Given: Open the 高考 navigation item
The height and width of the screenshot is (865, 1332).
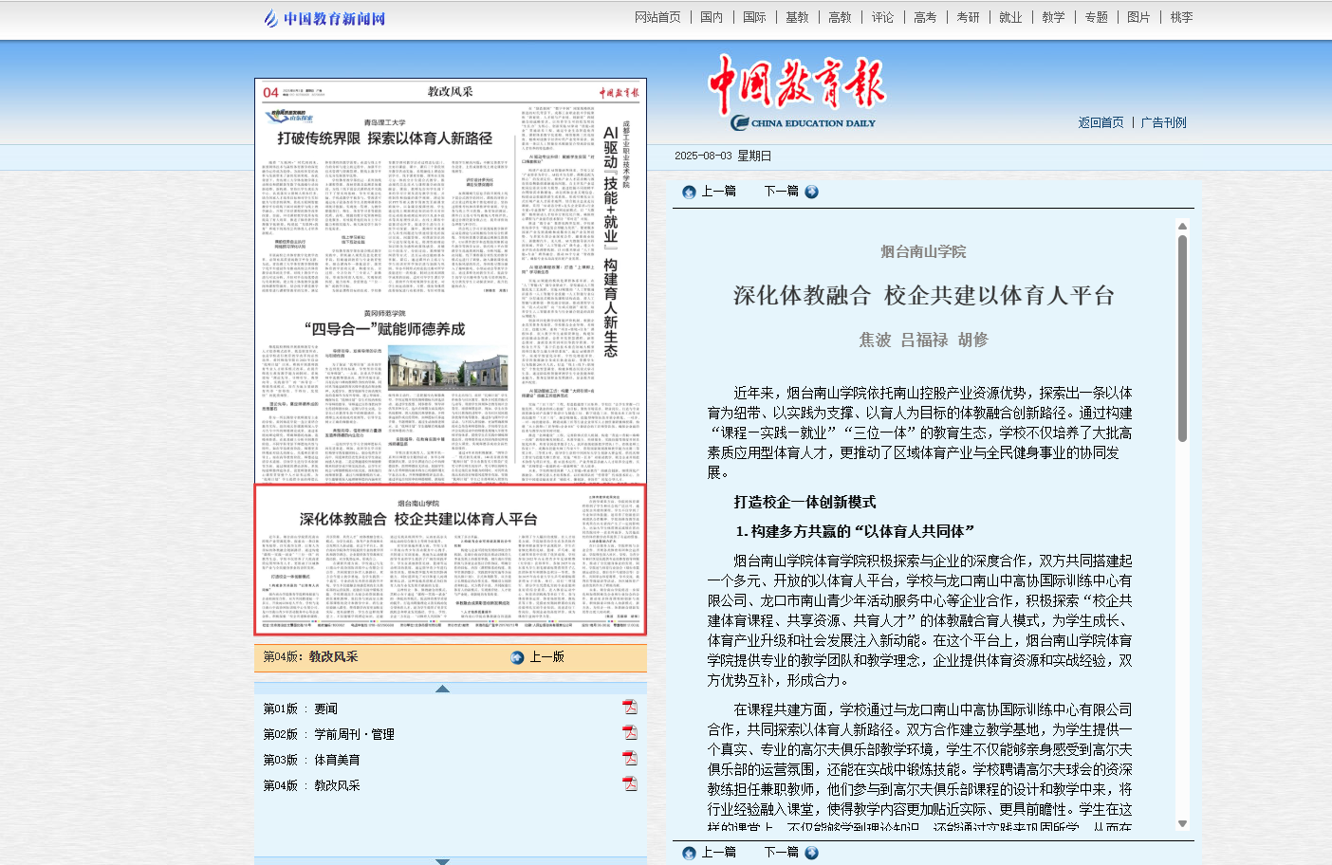Looking at the screenshot, I should [925, 17].
